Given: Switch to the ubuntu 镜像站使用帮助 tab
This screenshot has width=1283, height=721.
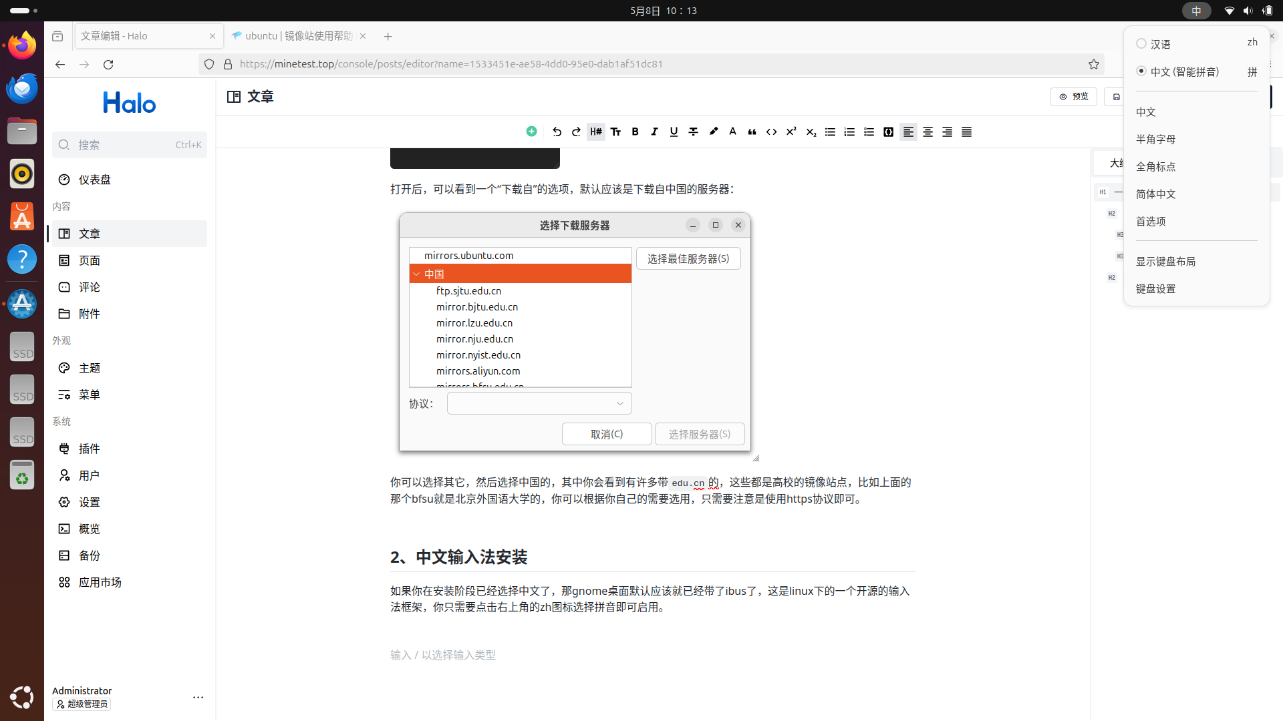Looking at the screenshot, I should coord(298,36).
